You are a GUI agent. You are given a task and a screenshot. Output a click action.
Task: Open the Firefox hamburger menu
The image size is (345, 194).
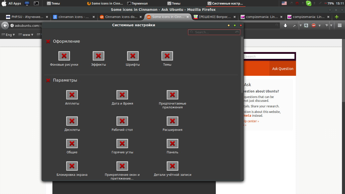click(340, 26)
